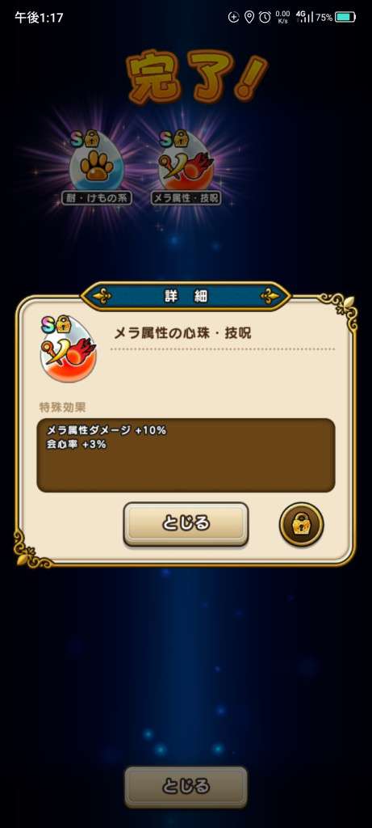Tap the 会心率 +3% effect line
372x828 pixels.
pyautogui.click(x=77, y=445)
